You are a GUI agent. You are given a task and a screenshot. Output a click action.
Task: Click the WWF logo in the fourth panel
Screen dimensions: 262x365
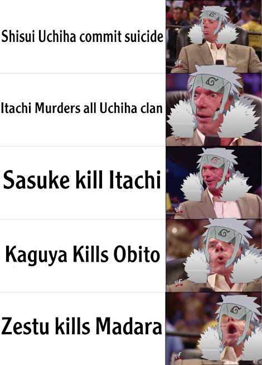179,282
